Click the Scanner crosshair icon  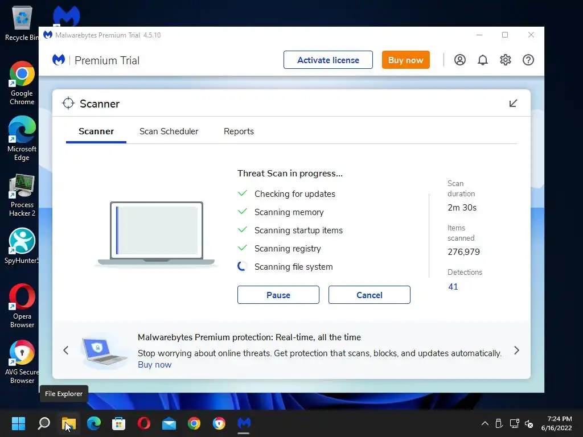click(x=68, y=104)
